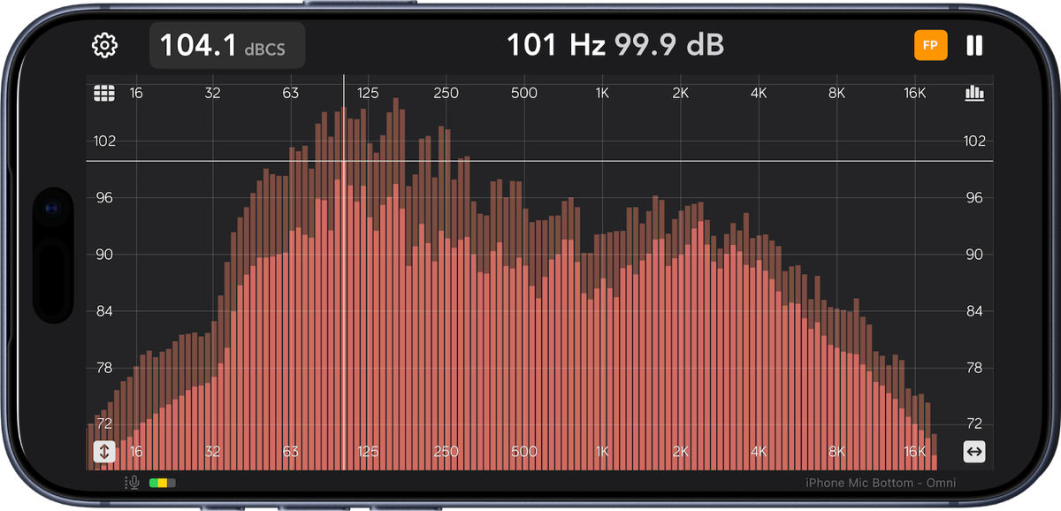
Task: Tap the 2K label on top axis
Action: [x=680, y=93]
